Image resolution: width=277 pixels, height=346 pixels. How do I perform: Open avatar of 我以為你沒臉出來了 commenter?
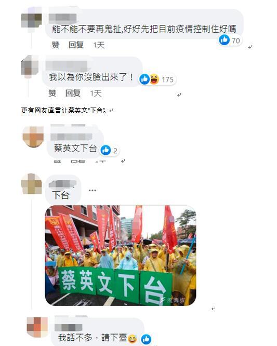(30, 66)
